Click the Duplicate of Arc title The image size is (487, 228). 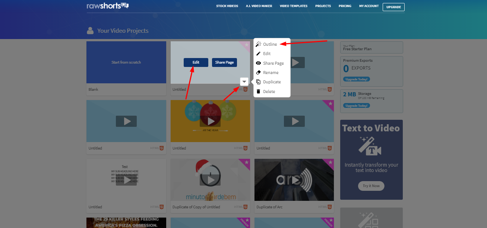point(269,207)
